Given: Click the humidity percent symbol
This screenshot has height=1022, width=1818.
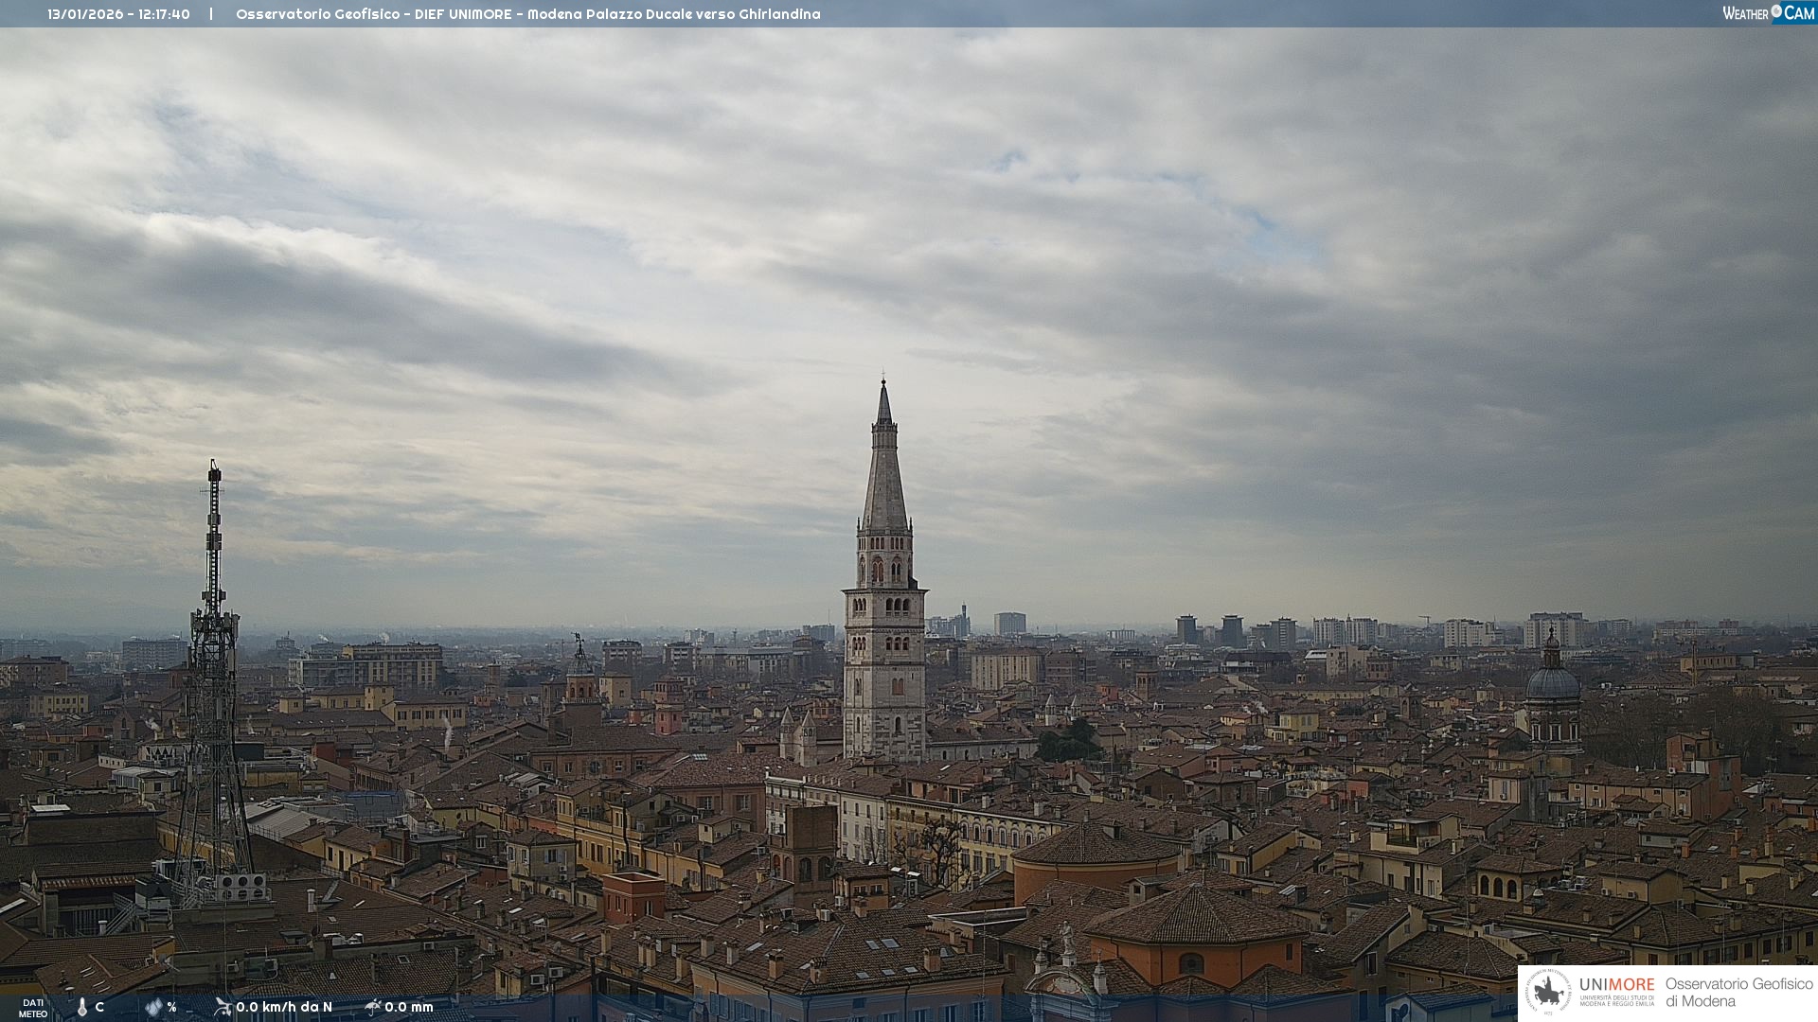Looking at the screenshot, I should 171,1008.
